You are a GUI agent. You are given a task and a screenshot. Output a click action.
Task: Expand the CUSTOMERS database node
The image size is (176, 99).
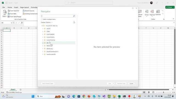coord(43,34)
